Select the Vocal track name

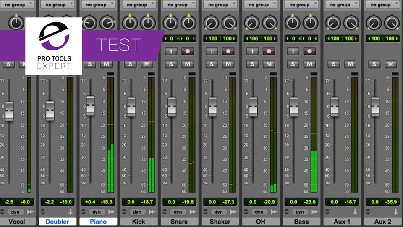(x=17, y=222)
